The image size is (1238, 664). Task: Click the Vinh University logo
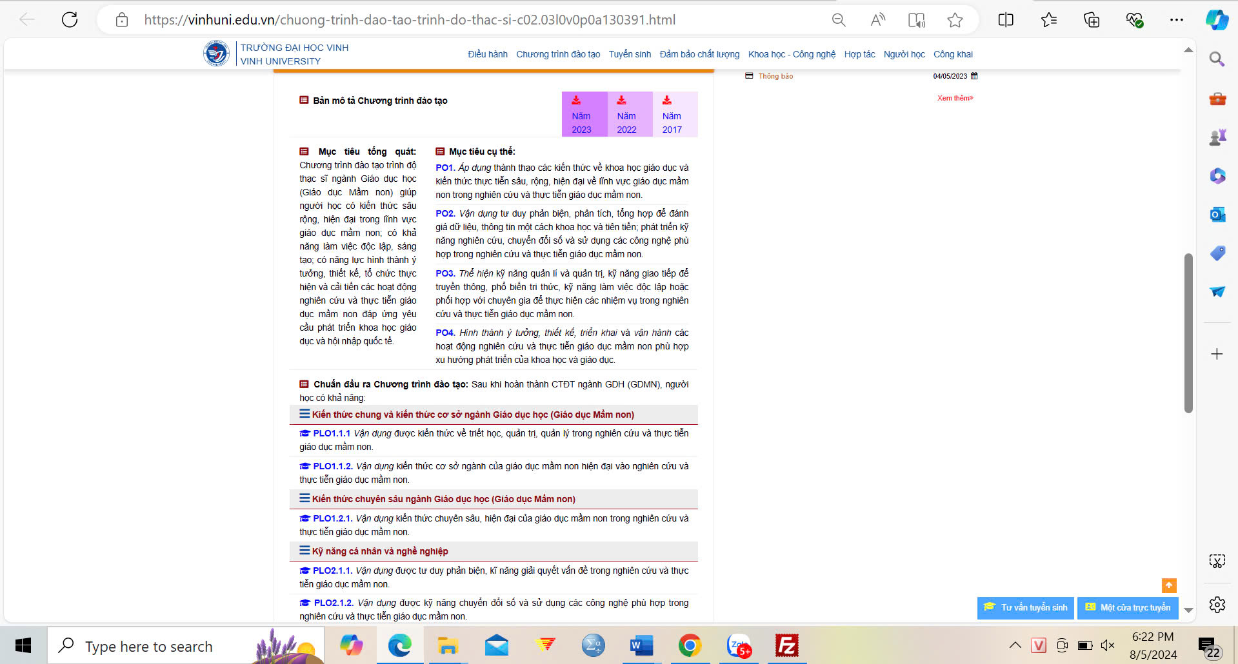(x=216, y=54)
